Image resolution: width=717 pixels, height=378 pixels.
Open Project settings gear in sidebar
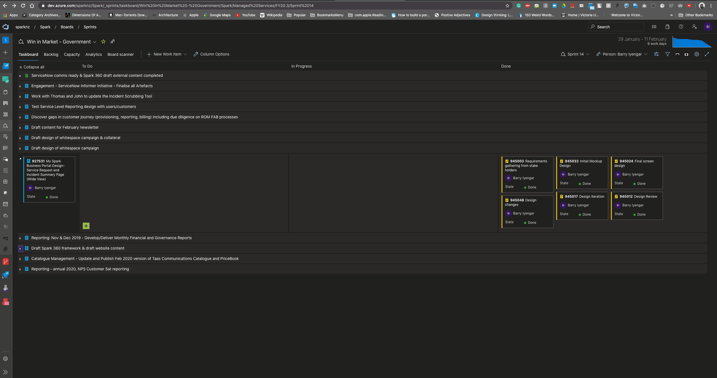coord(6,359)
